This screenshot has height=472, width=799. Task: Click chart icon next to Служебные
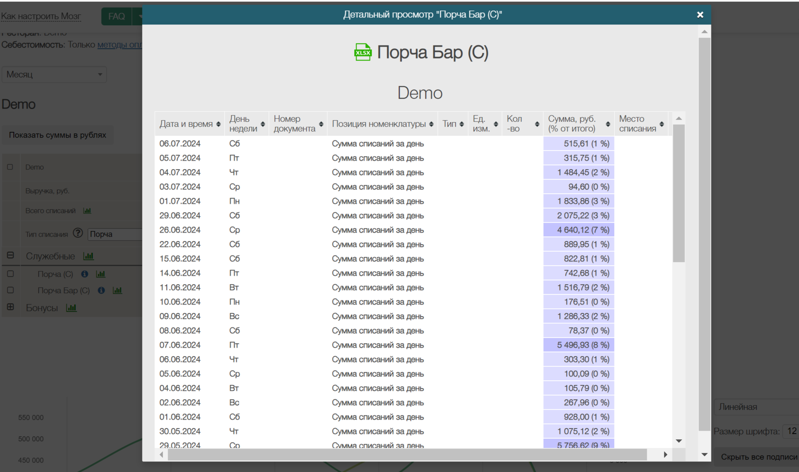tap(88, 256)
